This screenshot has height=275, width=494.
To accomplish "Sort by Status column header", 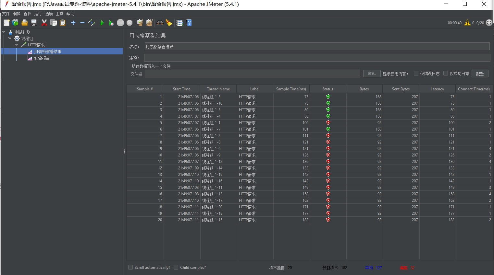I will 328,89.
